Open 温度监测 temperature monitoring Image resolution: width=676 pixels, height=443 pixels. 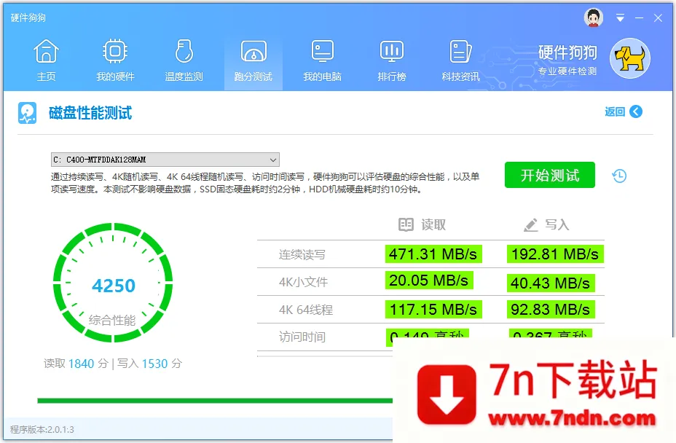(x=184, y=59)
